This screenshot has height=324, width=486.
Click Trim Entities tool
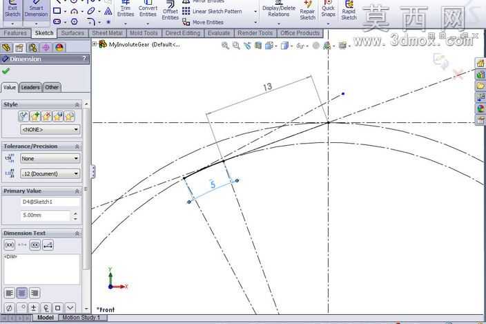[126, 9]
